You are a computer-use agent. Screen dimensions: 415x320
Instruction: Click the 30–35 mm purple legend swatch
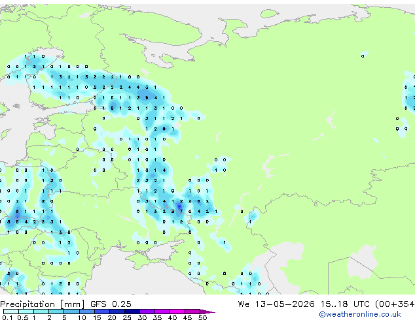(147, 312)
